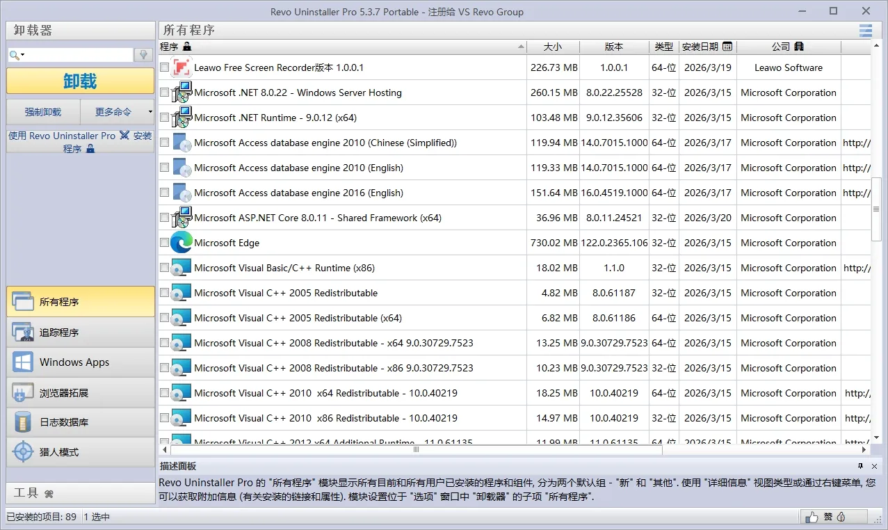Unpin the 描述面板 with the pin icon
This screenshot has width=888, height=530.
pos(860,466)
